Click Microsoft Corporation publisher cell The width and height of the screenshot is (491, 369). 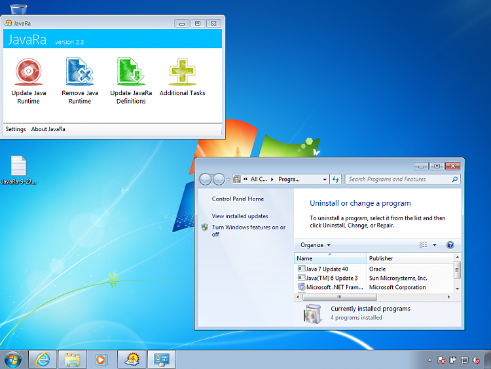pyautogui.click(x=397, y=287)
